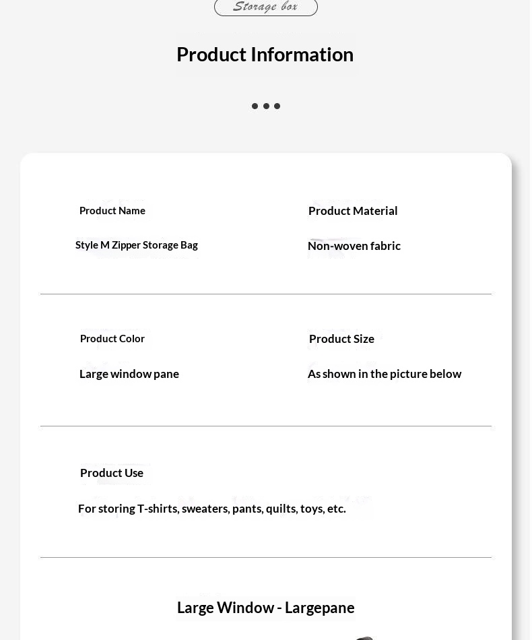Click the divider line below Product Name section
Image resolution: width=532 pixels, height=640 pixels.
point(265,294)
